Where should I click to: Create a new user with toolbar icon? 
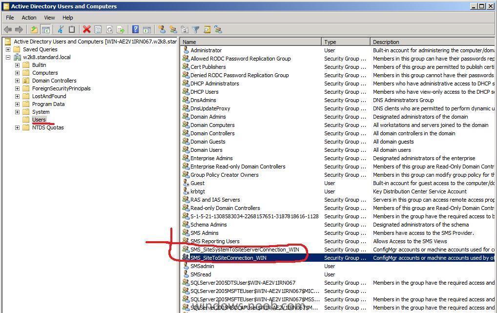click(162, 30)
